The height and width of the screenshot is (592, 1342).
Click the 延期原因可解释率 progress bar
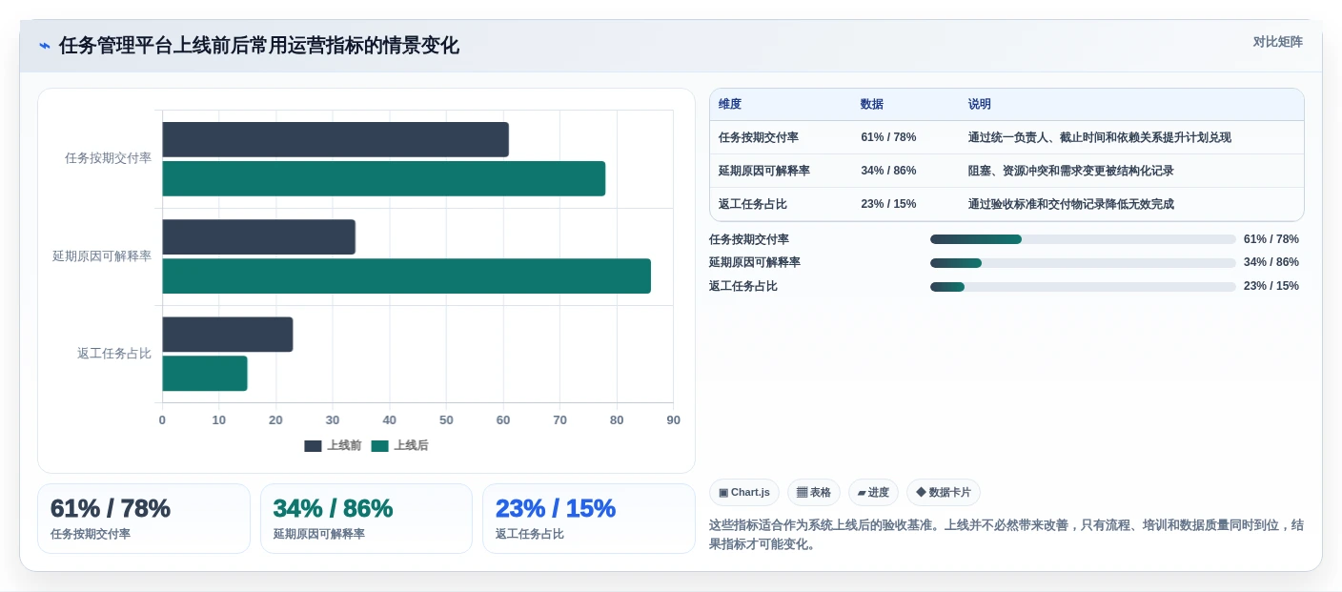1083,262
